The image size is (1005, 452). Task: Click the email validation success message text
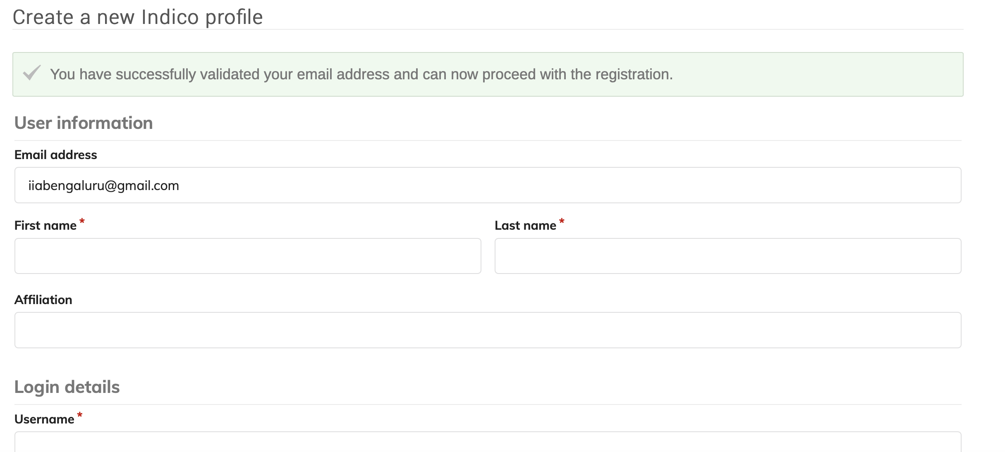click(x=361, y=74)
